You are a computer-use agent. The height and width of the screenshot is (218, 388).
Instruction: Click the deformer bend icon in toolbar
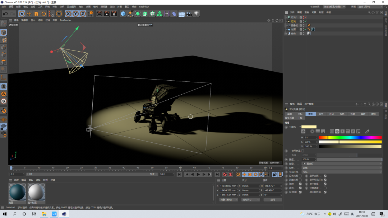[174, 14]
